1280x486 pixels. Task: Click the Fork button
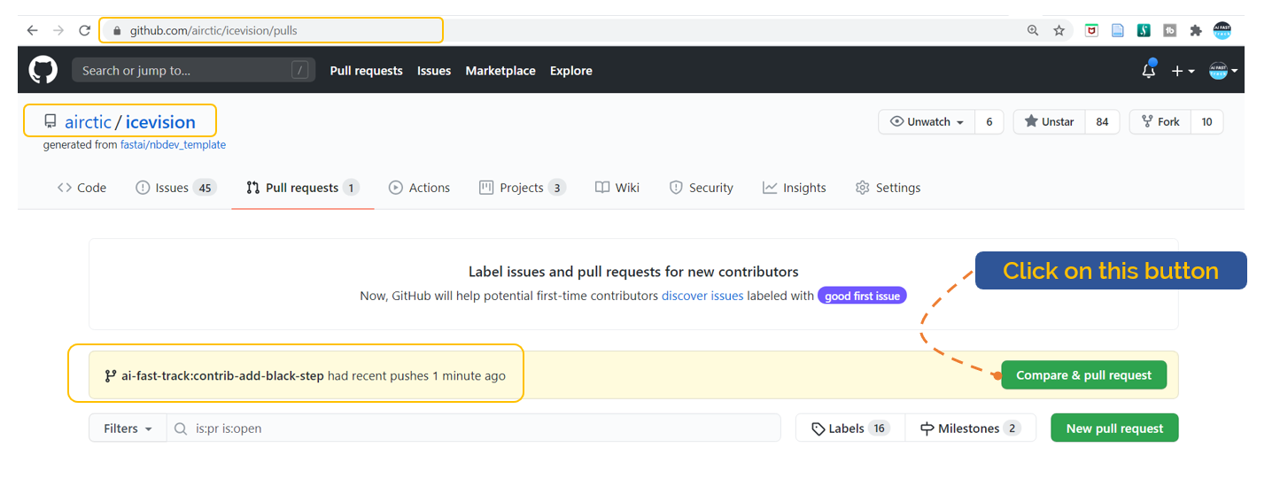1160,122
